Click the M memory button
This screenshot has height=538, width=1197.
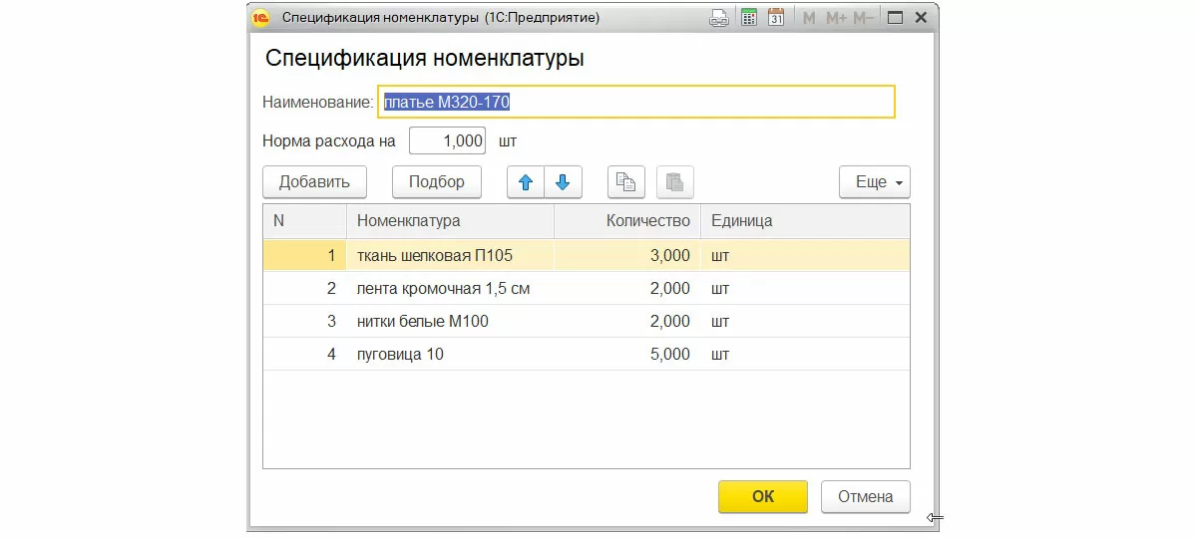pyautogui.click(x=809, y=18)
